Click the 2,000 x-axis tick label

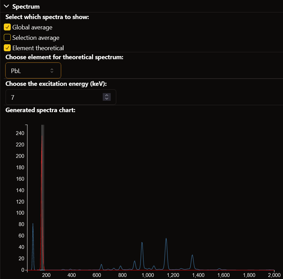click(274, 275)
